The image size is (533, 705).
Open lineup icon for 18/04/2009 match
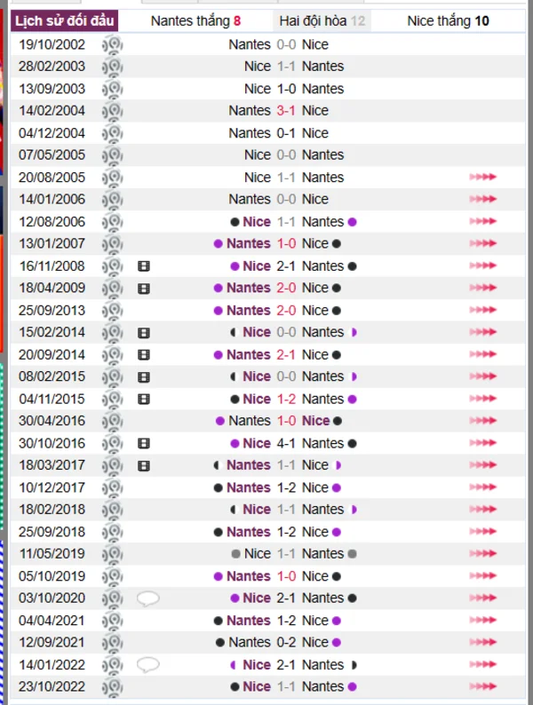pyautogui.click(x=144, y=289)
